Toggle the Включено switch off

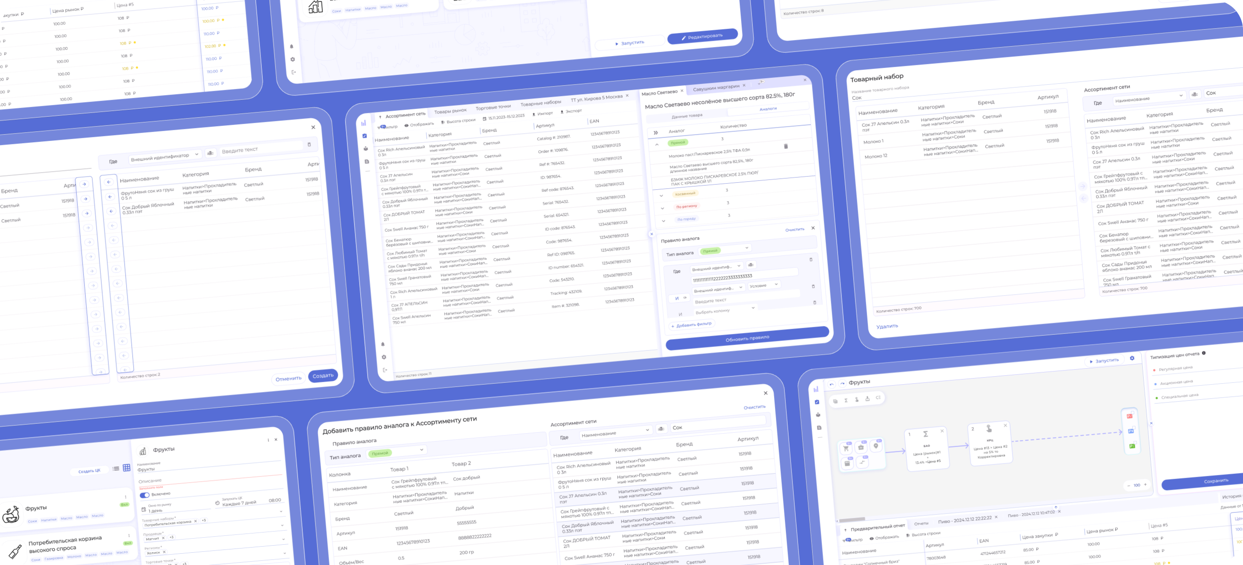[x=144, y=495]
